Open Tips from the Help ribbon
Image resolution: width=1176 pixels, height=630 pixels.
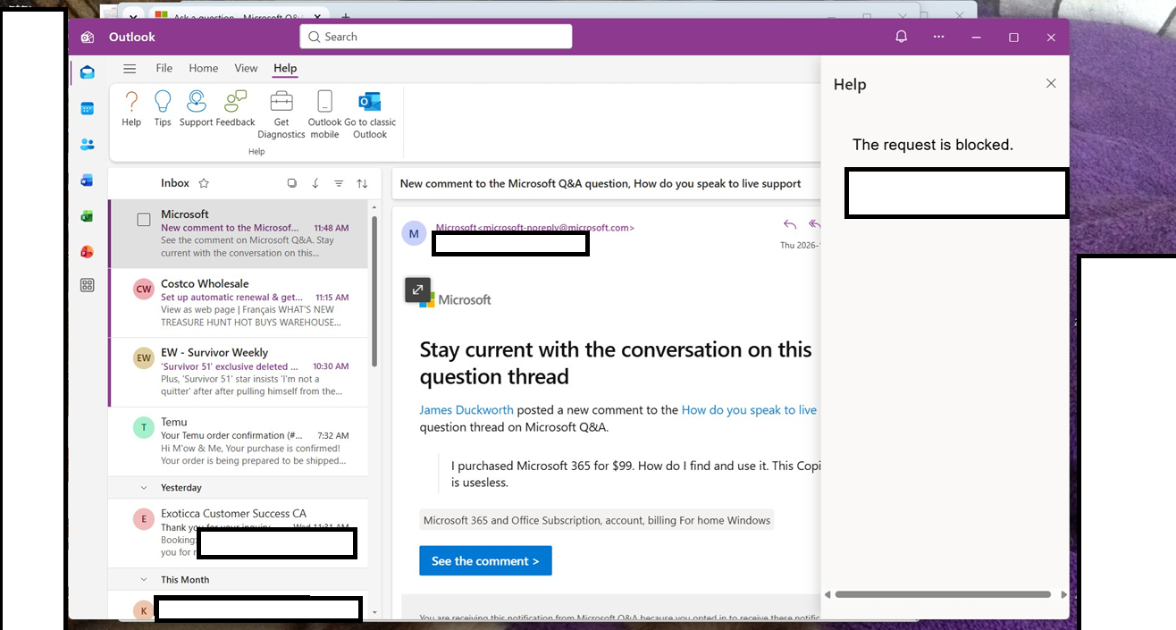pos(163,109)
